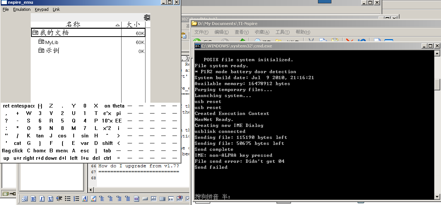The width and height of the screenshot is (441, 205).
Task: Click the 'x^2' key on the keypad
Action: (x=107, y=128)
